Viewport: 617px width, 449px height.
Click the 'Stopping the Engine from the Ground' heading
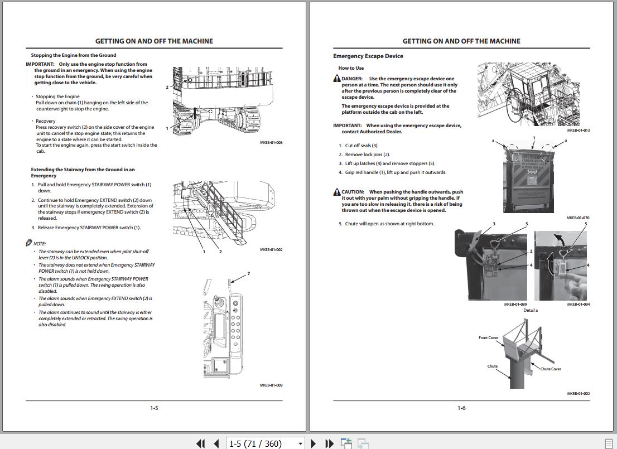click(74, 55)
